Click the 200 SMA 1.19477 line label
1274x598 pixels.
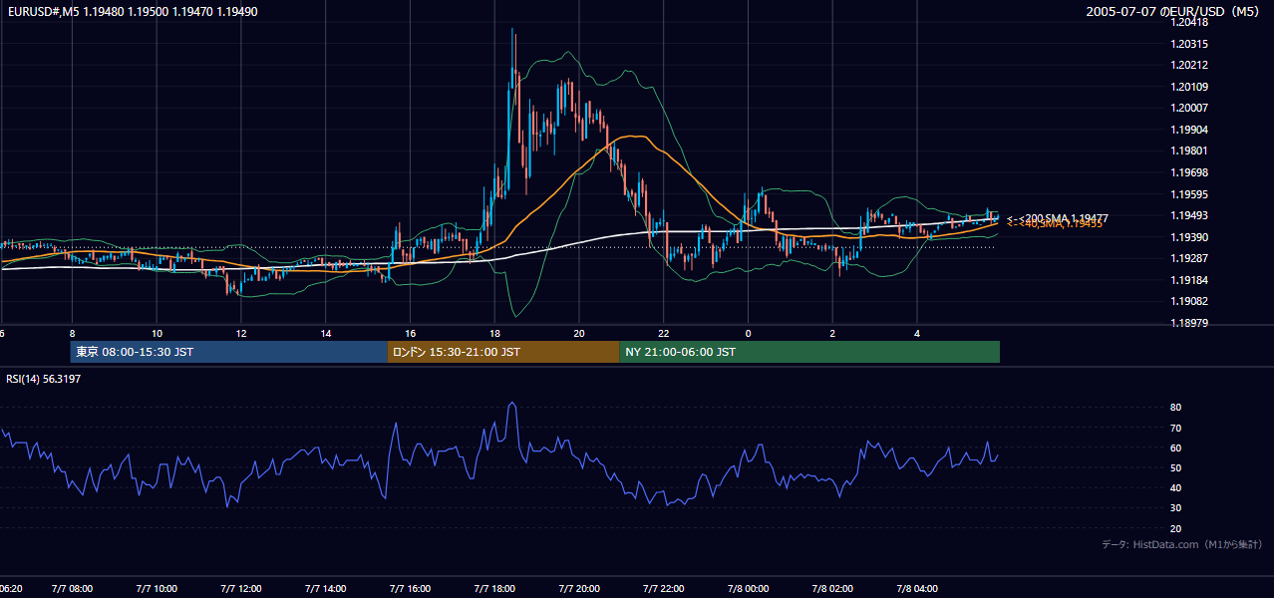pyautogui.click(x=1058, y=217)
